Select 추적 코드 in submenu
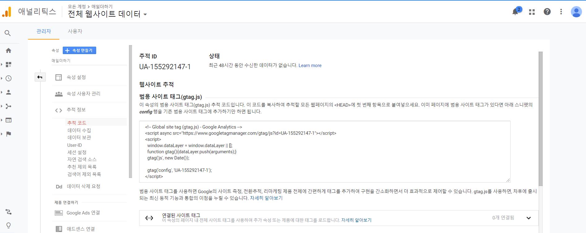Viewport: 586px width, 233px height. pos(77,123)
